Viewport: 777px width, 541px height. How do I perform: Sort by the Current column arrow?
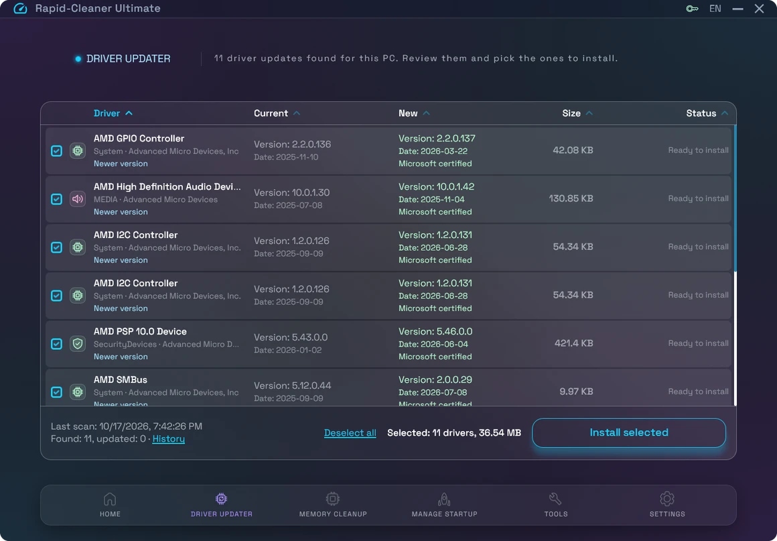[296, 113]
